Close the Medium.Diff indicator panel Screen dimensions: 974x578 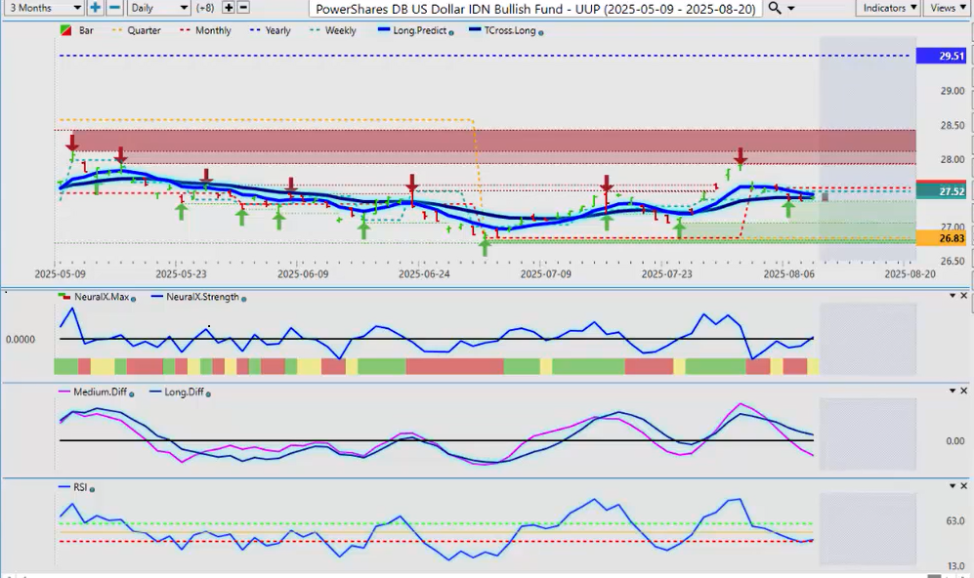click(x=964, y=392)
